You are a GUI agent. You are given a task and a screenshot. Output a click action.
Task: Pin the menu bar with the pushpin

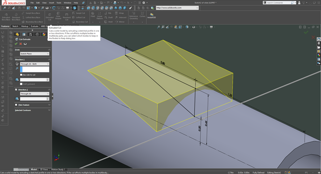(x=84, y=3)
